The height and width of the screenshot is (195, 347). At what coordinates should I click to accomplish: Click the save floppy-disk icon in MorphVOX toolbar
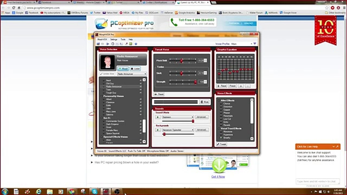click(98, 44)
